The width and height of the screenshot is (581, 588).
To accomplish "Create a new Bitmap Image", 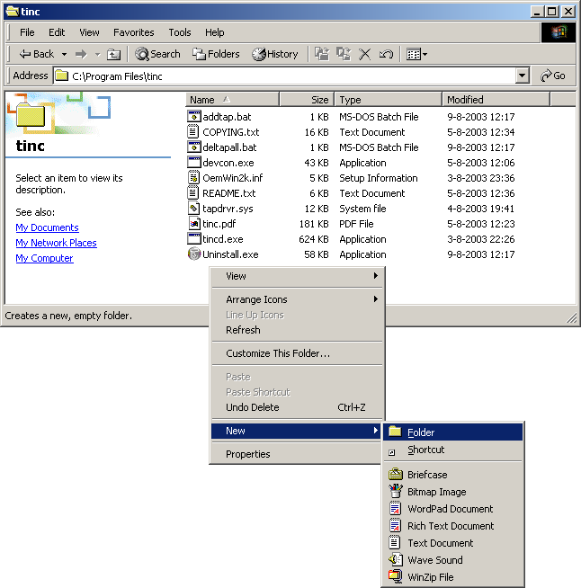I will coord(452,492).
